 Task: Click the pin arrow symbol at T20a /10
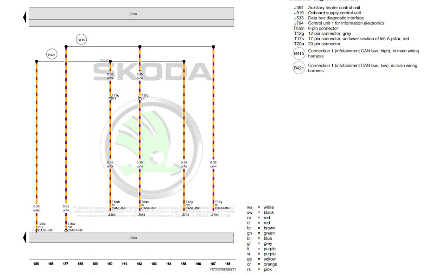(36, 231)
